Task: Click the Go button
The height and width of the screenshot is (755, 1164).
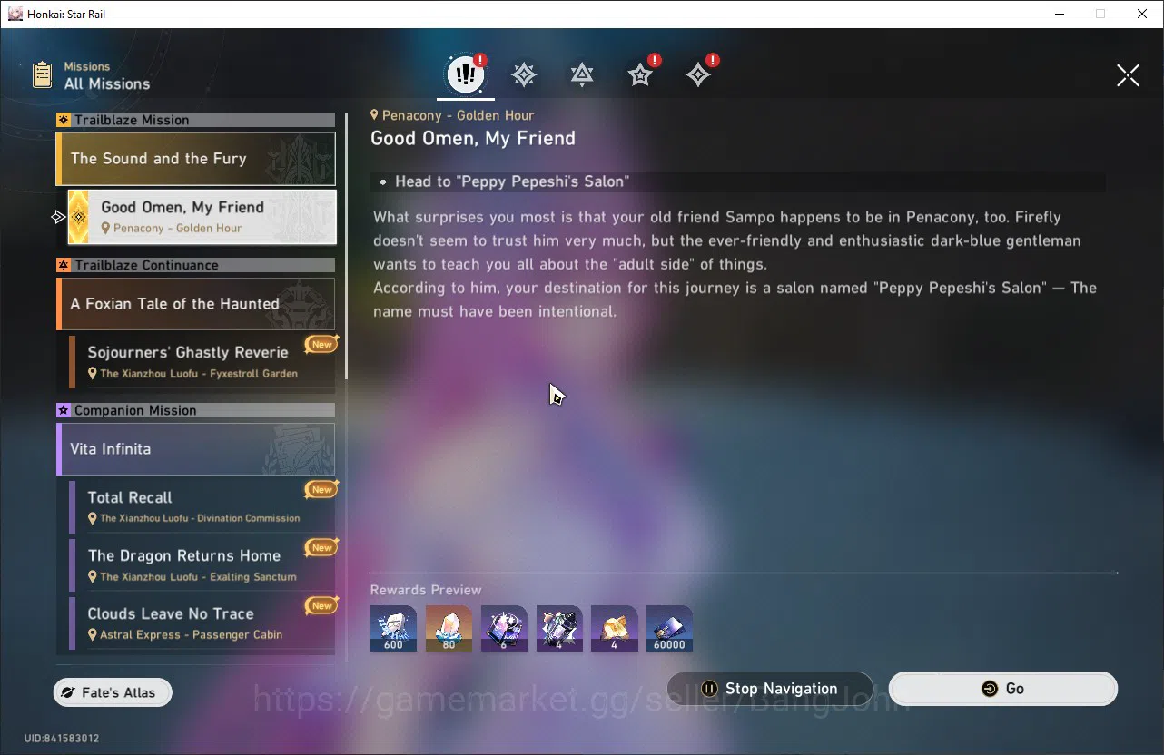Action: 1003,689
